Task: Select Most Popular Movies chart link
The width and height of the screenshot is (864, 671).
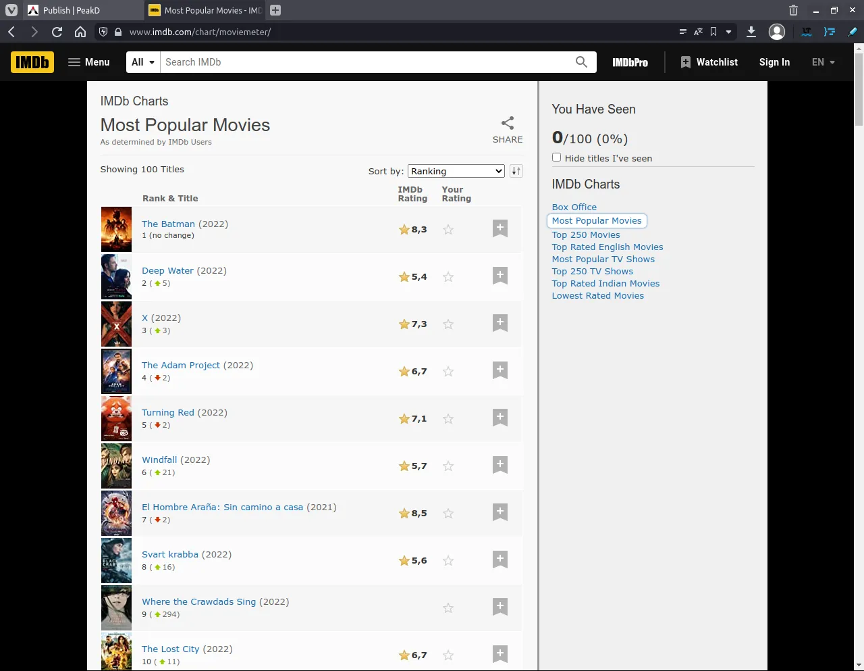Action: [x=597, y=221]
